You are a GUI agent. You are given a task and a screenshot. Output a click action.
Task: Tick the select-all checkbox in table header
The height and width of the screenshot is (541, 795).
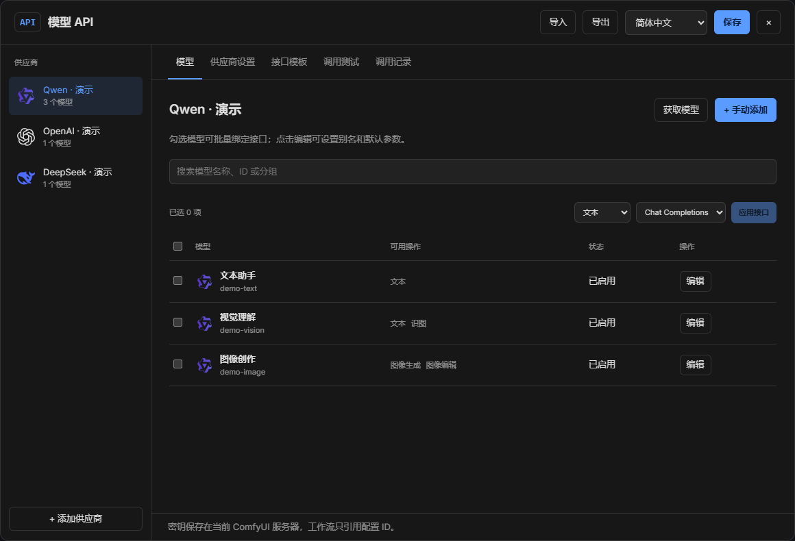[178, 246]
